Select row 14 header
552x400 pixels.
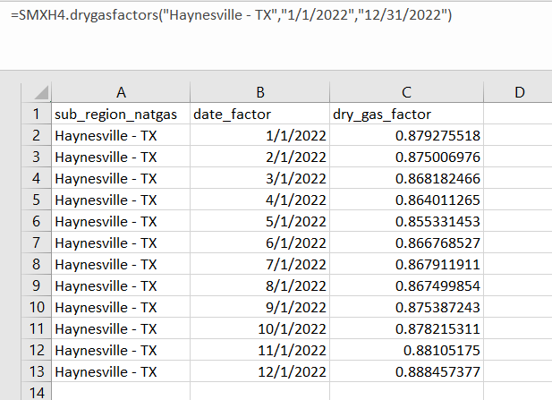pos(37,391)
